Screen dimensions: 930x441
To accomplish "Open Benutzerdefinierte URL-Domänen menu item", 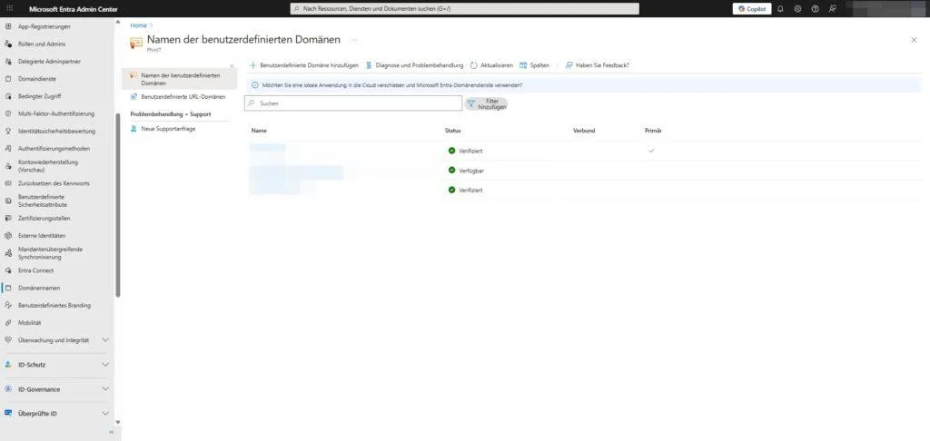I will tap(183, 96).
